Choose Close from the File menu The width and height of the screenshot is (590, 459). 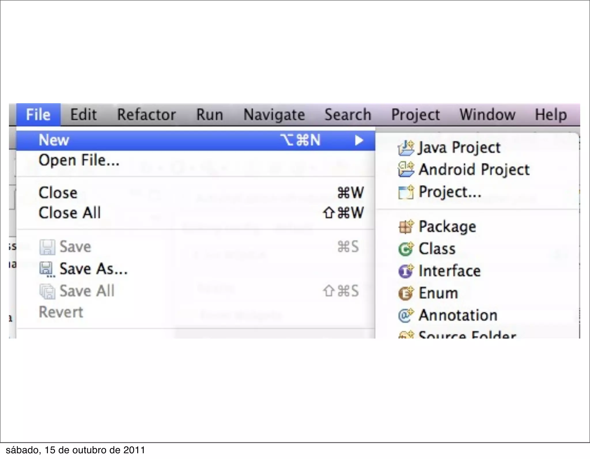point(58,192)
